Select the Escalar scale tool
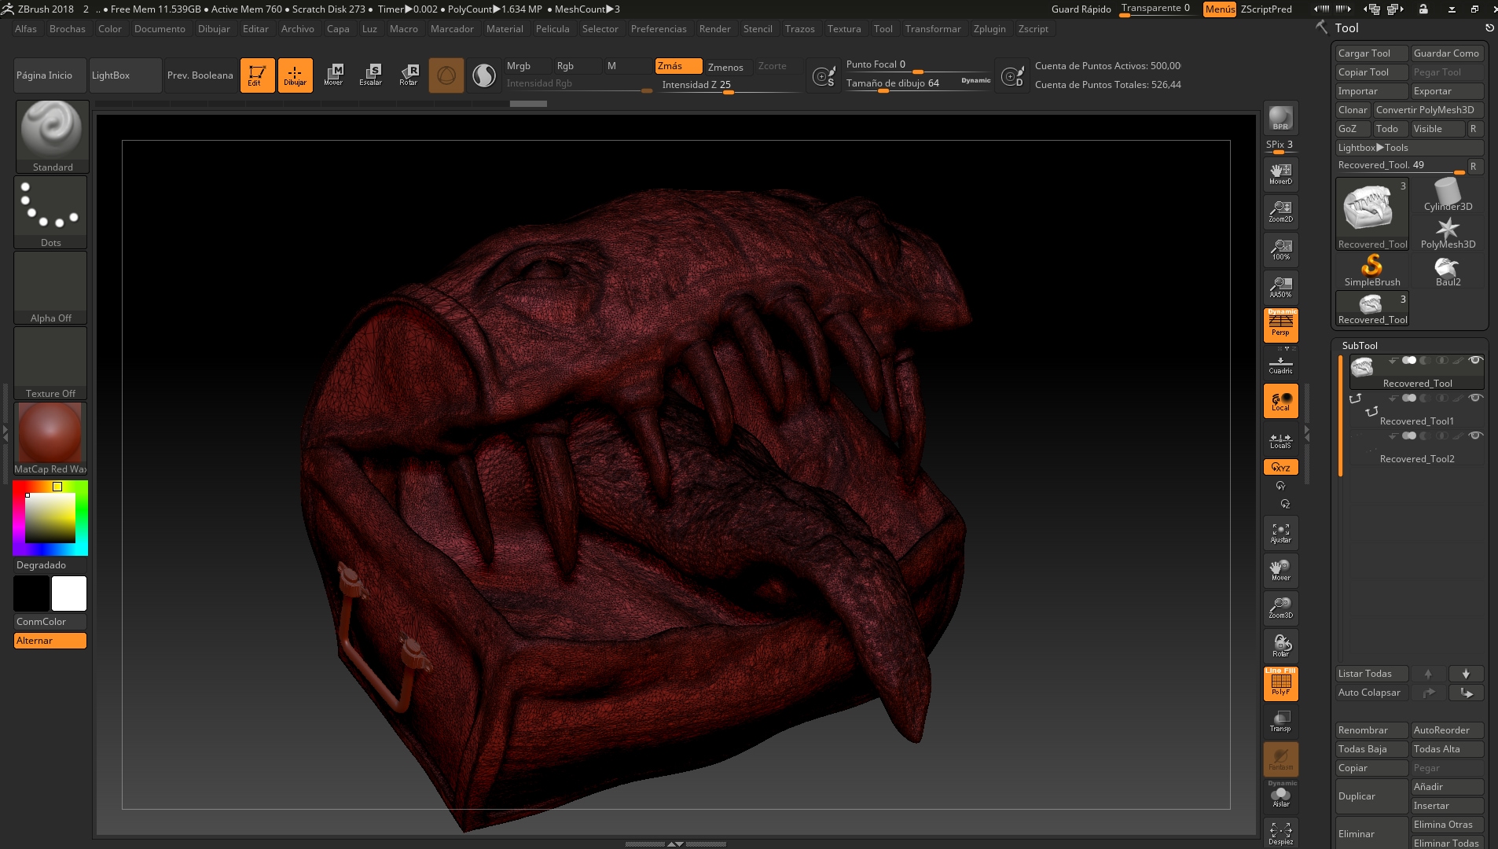 tap(371, 75)
